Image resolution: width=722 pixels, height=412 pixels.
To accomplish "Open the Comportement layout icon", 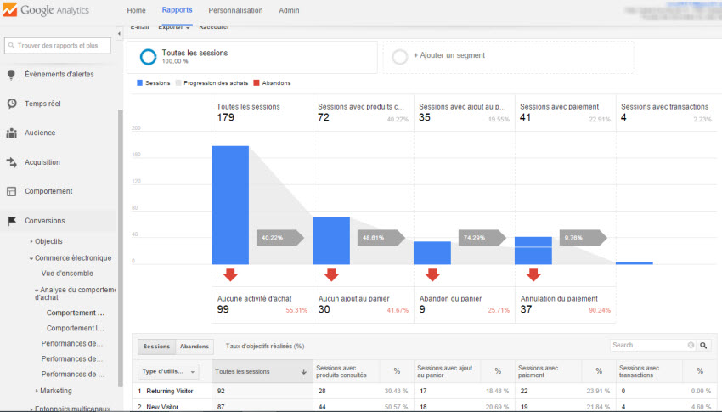I will click(x=12, y=191).
